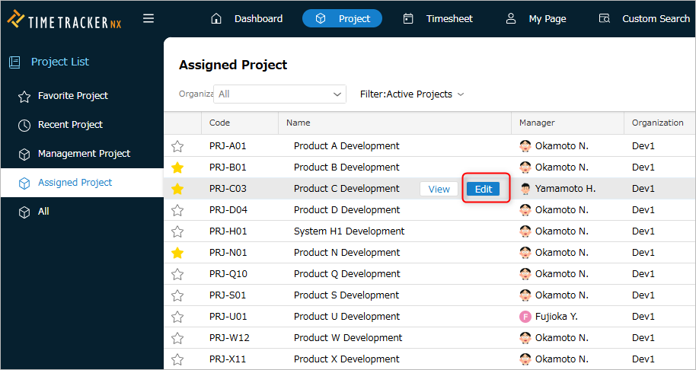Click Product Q Development name

point(346,274)
